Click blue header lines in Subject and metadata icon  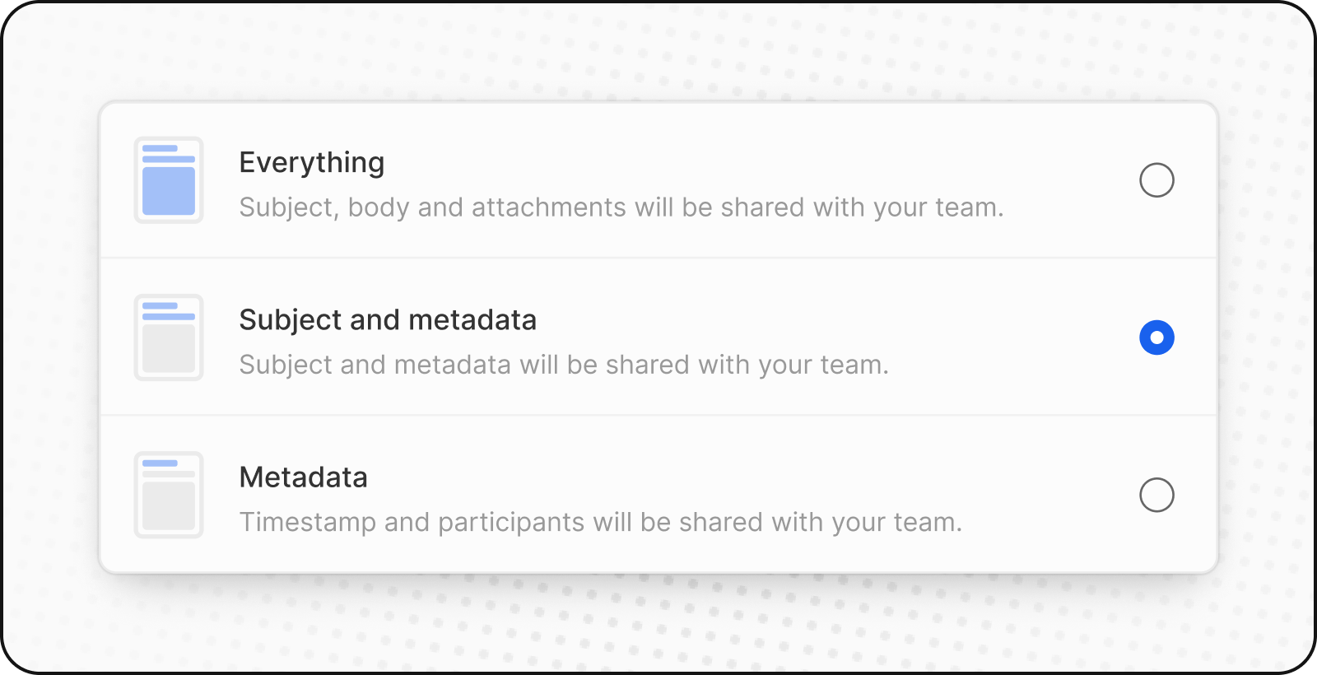168,311
